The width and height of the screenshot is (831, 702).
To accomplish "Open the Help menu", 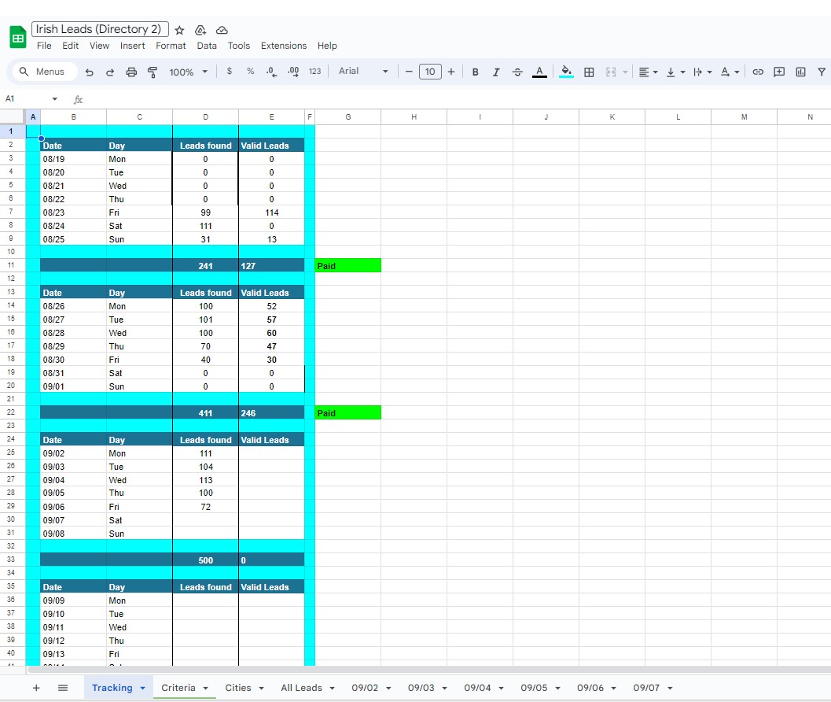I will [x=327, y=46].
